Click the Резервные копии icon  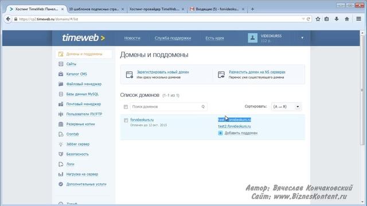[x=61, y=124]
